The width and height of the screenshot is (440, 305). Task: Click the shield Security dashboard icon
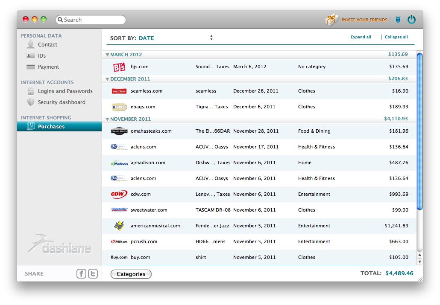[x=31, y=102]
